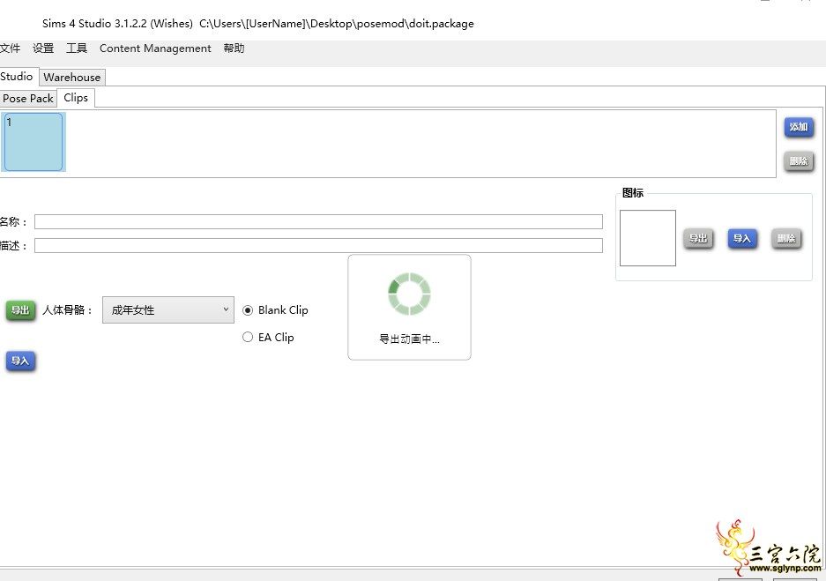Image resolution: width=826 pixels, height=581 pixels.
Task: Switch to the Pose Pack tab
Action: point(28,99)
